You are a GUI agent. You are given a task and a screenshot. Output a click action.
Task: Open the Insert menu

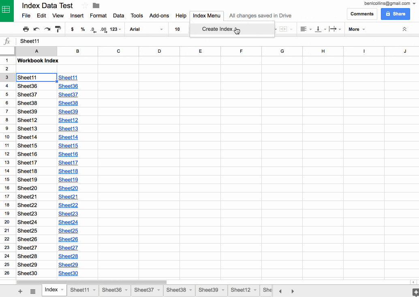coord(77,15)
